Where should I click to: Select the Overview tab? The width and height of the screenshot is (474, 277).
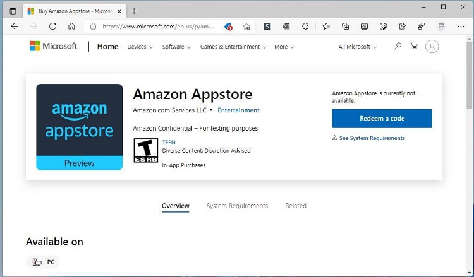(x=175, y=206)
